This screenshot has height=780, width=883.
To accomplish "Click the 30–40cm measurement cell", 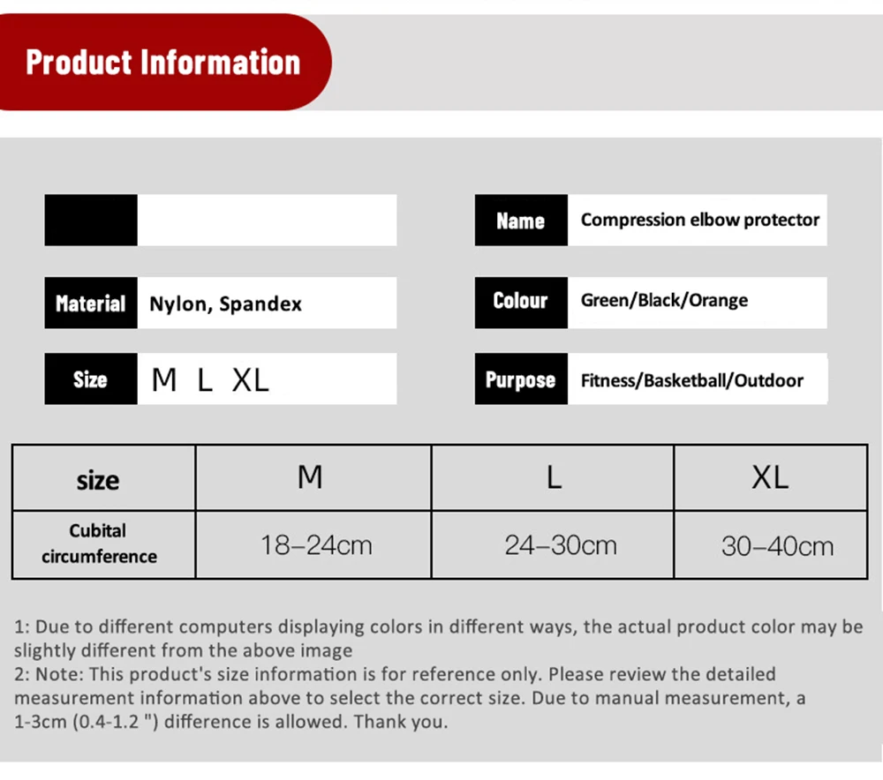I will [x=777, y=546].
